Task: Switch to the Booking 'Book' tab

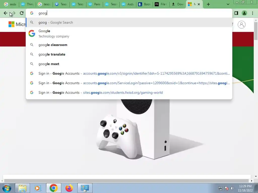Action: (144, 4)
